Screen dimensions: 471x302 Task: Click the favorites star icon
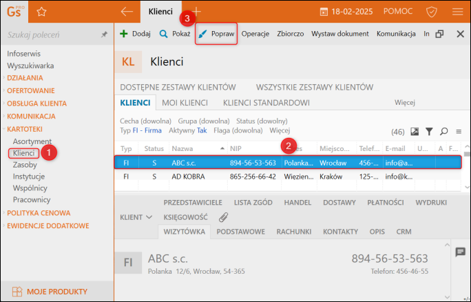click(x=41, y=12)
